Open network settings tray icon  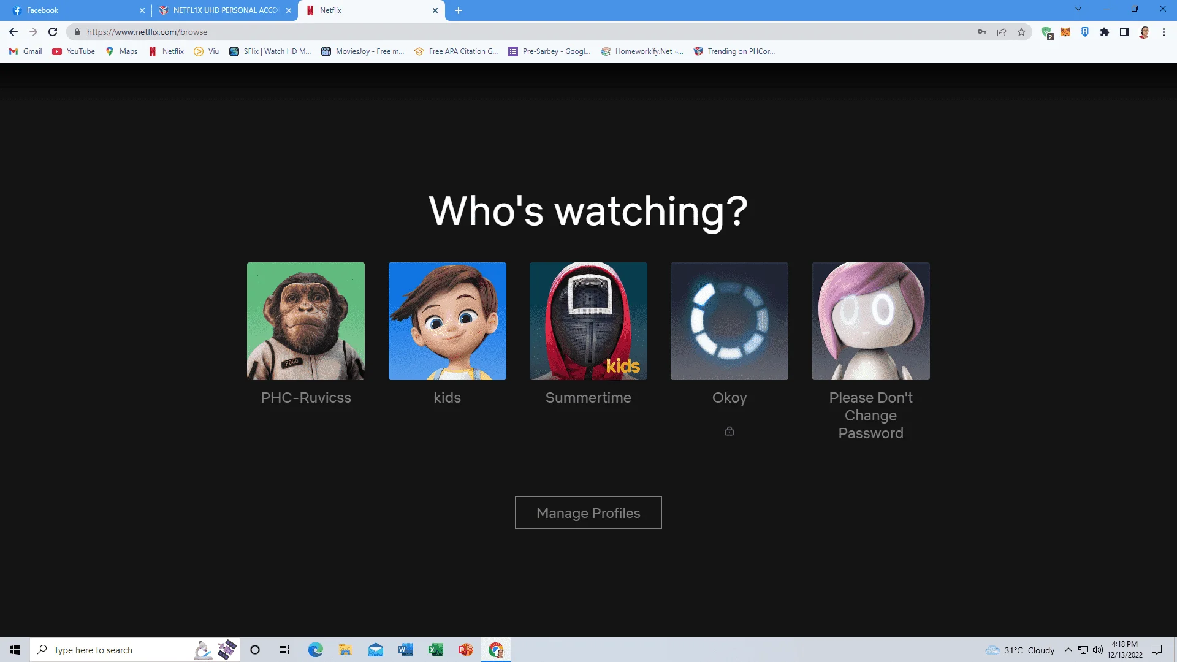pyautogui.click(x=1083, y=650)
